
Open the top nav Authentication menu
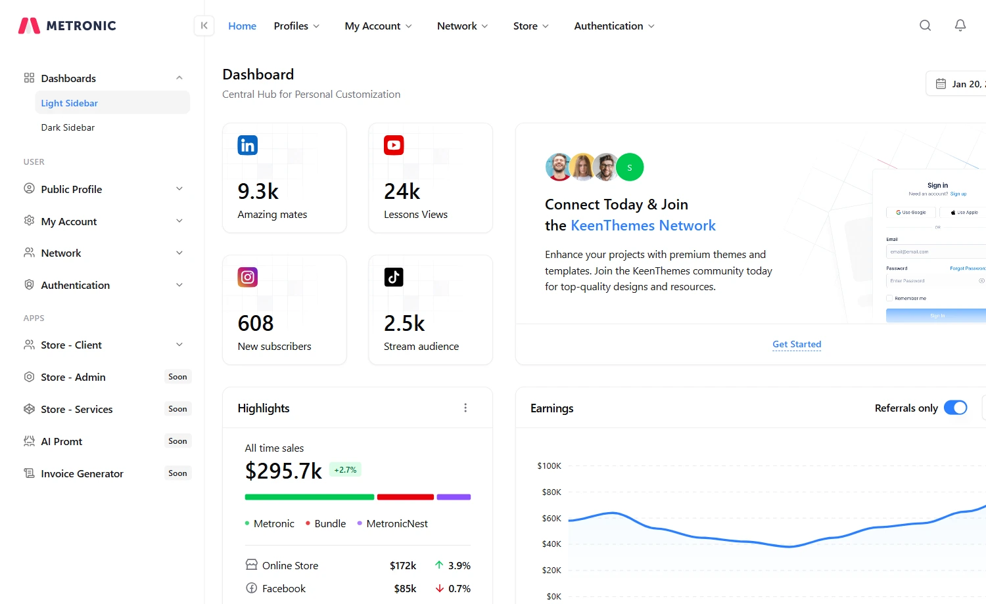click(x=615, y=26)
